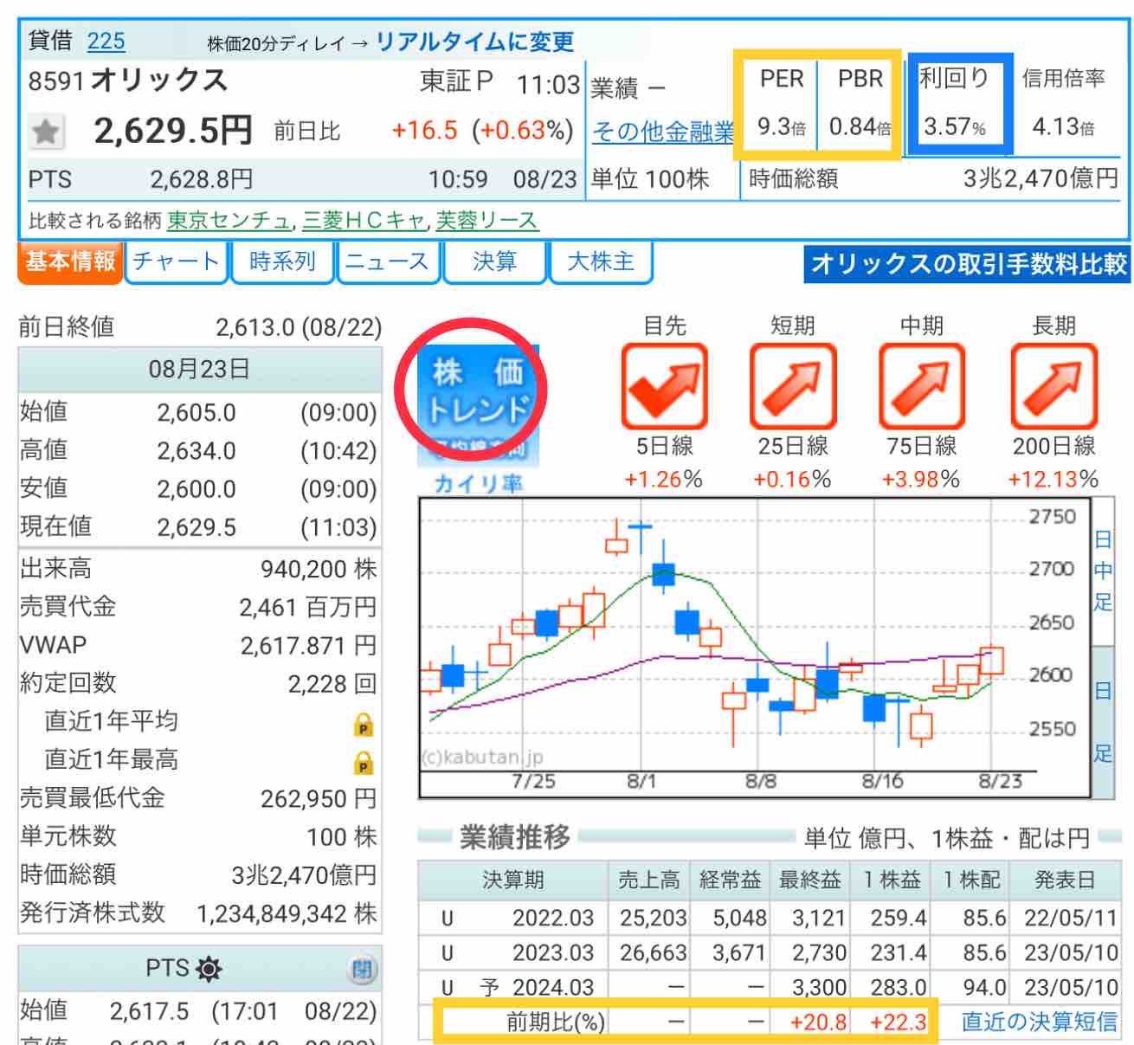The image size is (1134, 1045).
Task: Click the premium lock icon beside 直近1年最高
Action: pyautogui.click(x=364, y=762)
